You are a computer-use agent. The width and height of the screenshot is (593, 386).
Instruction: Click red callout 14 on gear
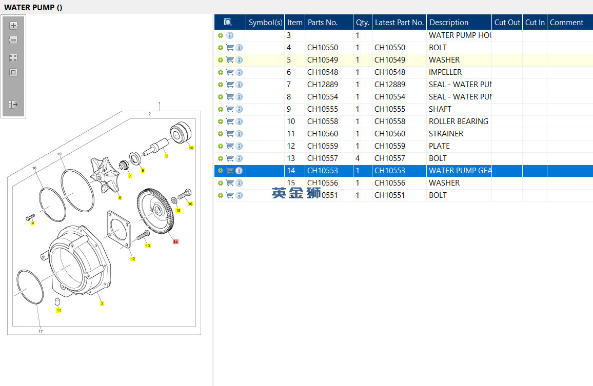[175, 241]
